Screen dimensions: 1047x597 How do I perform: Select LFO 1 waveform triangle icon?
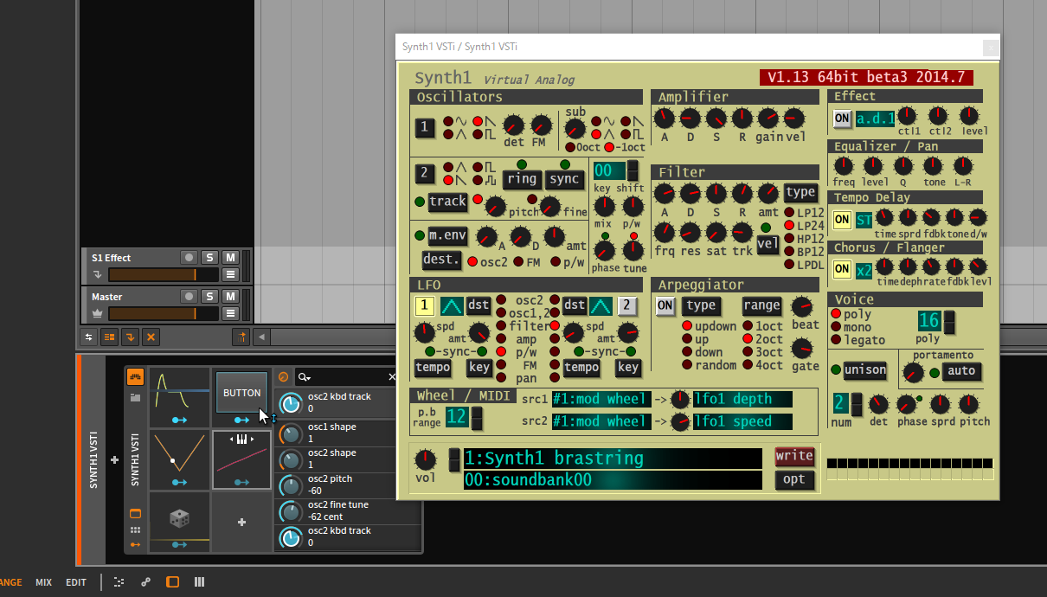coord(452,305)
